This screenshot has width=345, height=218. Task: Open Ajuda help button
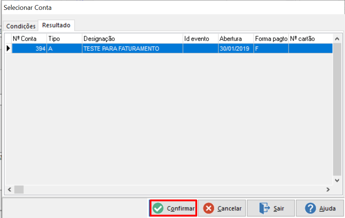coord(320,208)
